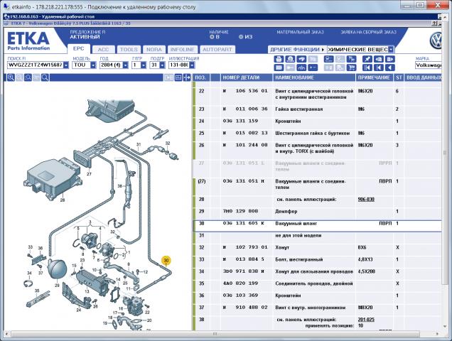Click highlighted callout 30 in the illustration
Screen dimensions: 452x341
tap(166, 260)
